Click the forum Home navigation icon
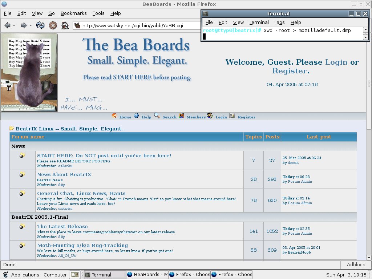The height and width of the screenshot is (279, 372). pos(114,116)
